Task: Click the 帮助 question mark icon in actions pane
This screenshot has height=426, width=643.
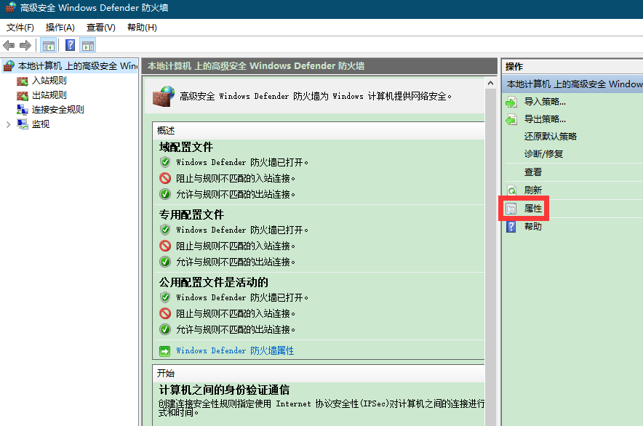Action: coord(511,227)
